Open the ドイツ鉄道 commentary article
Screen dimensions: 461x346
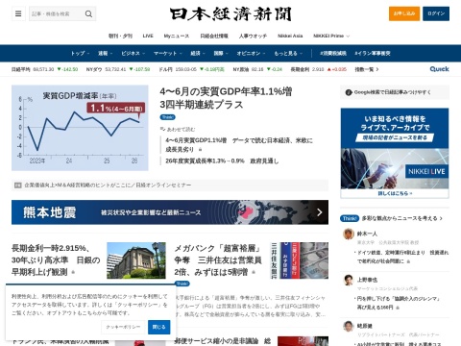click(x=402, y=257)
